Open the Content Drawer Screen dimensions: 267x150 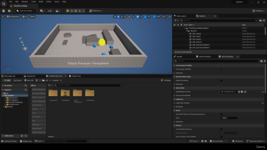[9, 141]
